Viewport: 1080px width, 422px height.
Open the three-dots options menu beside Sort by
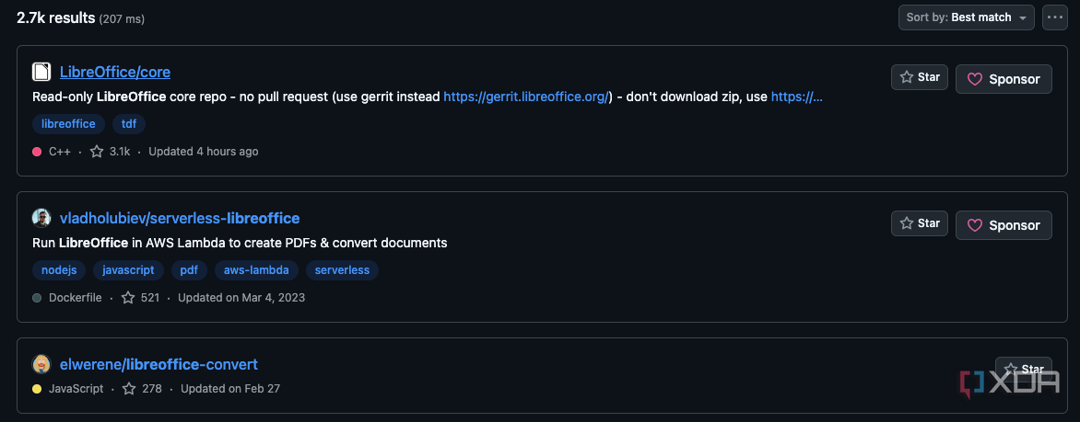[1054, 17]
